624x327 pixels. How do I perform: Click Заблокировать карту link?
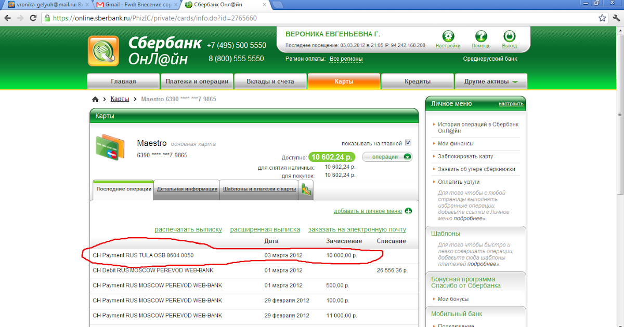[465, 156]
